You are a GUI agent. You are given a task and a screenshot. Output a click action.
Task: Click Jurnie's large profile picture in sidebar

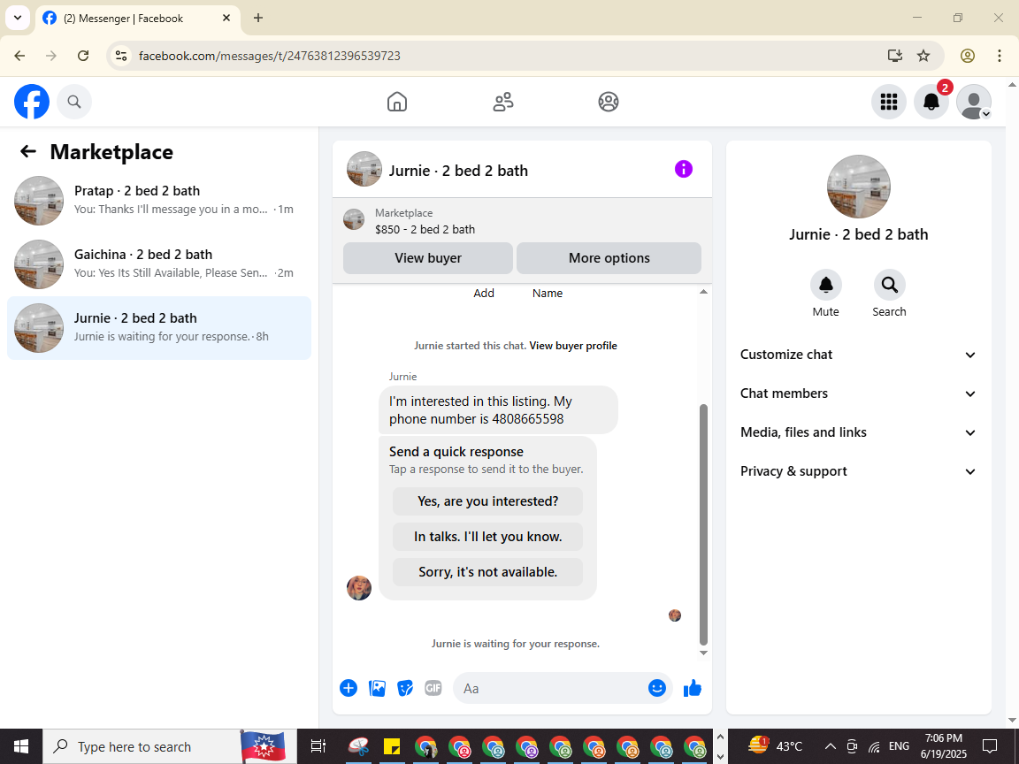pos(859,187)
